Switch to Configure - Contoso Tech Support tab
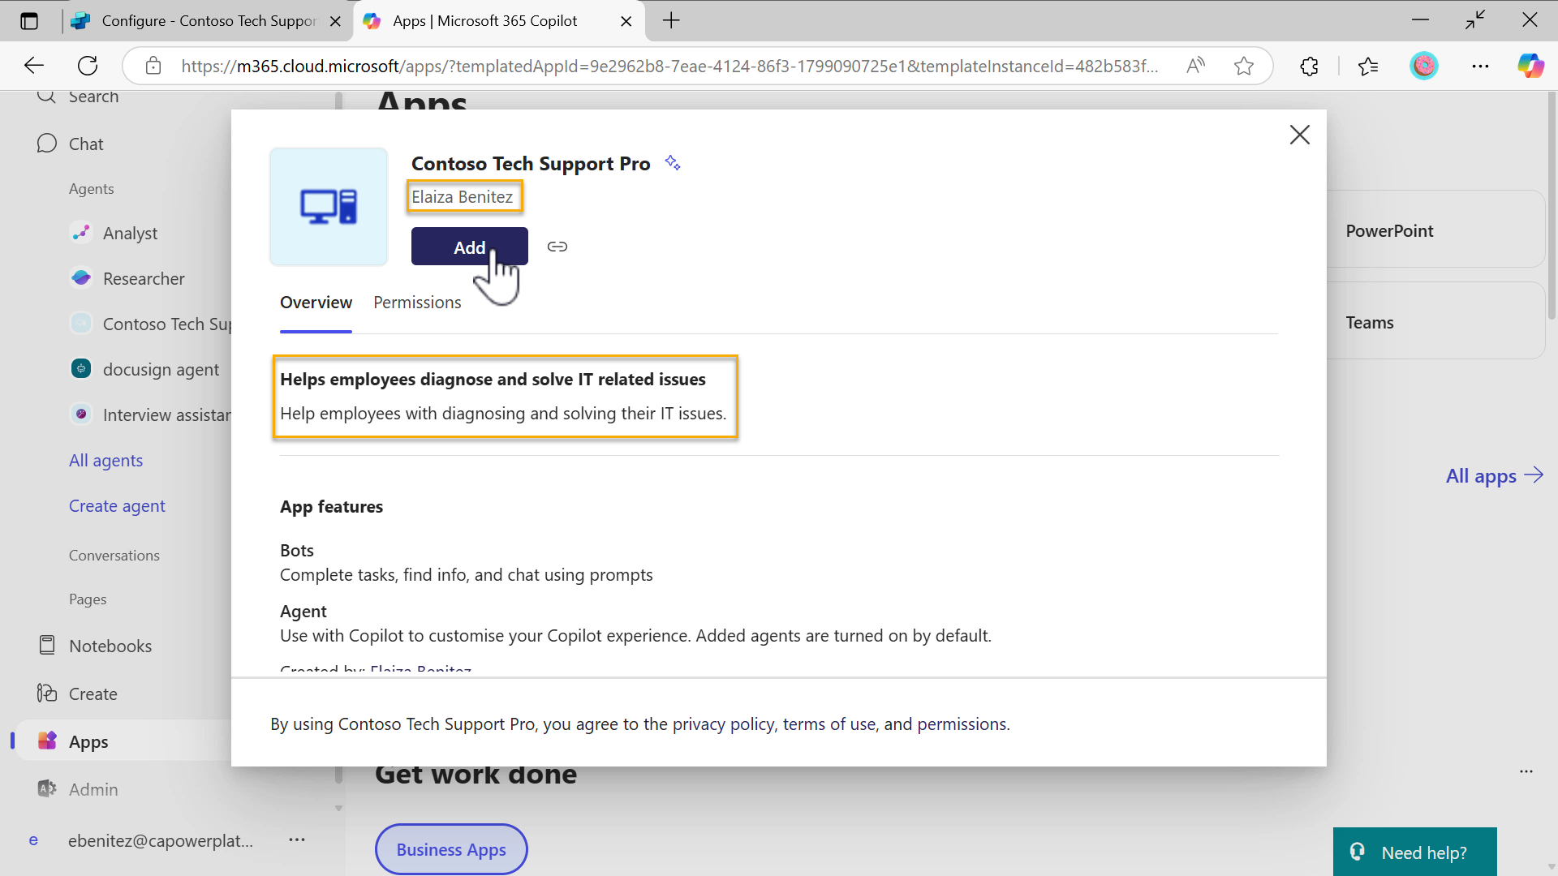This screenshot has width=1558, height=876. coord(207,21)
